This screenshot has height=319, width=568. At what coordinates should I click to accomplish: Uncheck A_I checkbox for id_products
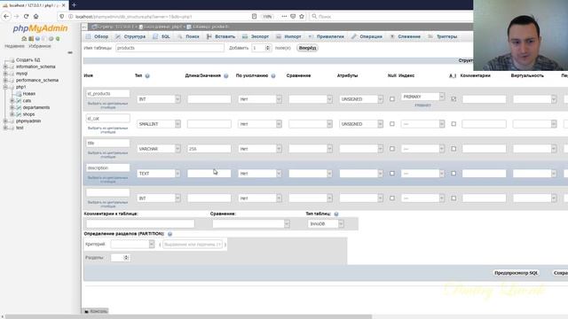point(454,98)
